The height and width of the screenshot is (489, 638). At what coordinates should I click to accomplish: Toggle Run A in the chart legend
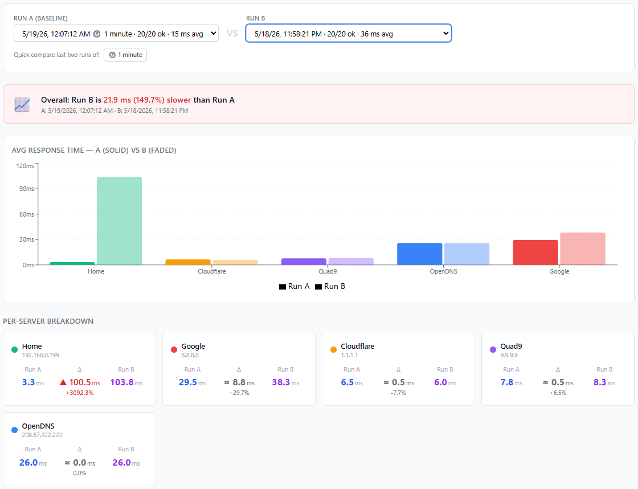click(x=294, y=286)
